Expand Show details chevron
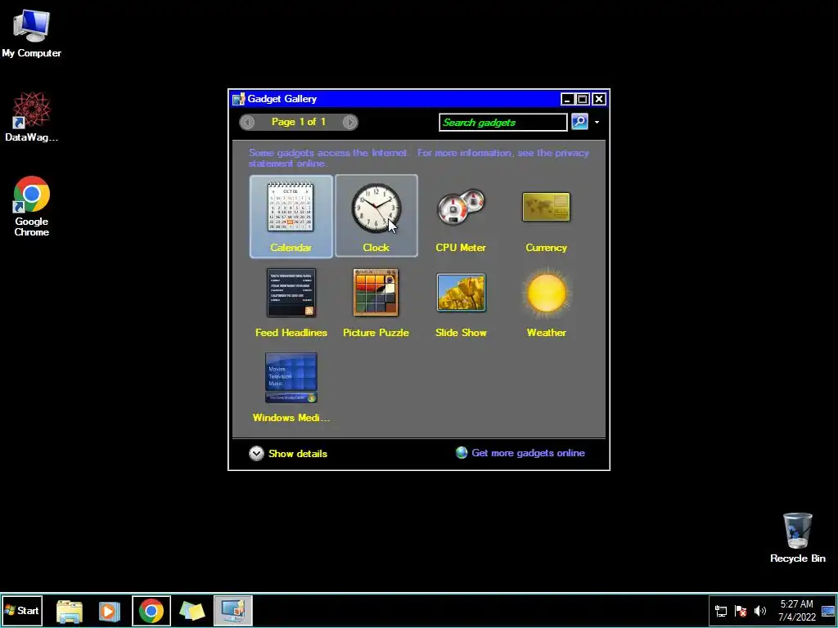 coord(256,453)
